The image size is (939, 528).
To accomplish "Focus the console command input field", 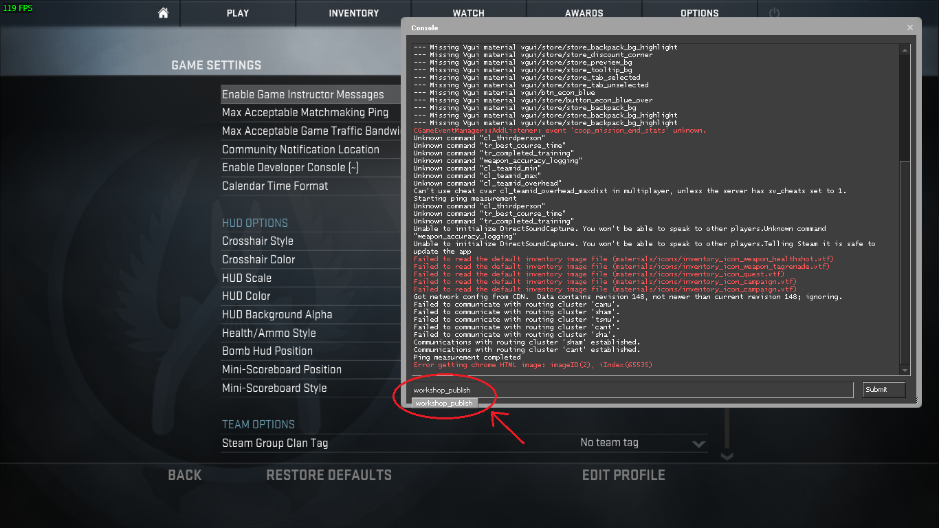I will pyautogui.click(x=632, y=390).
